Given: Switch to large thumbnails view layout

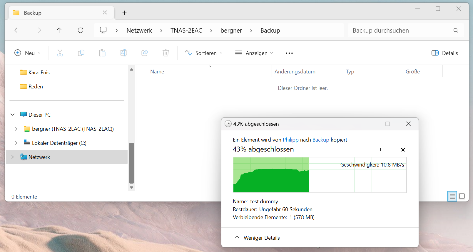Looking at the screenshot, I should click(462, 196).
